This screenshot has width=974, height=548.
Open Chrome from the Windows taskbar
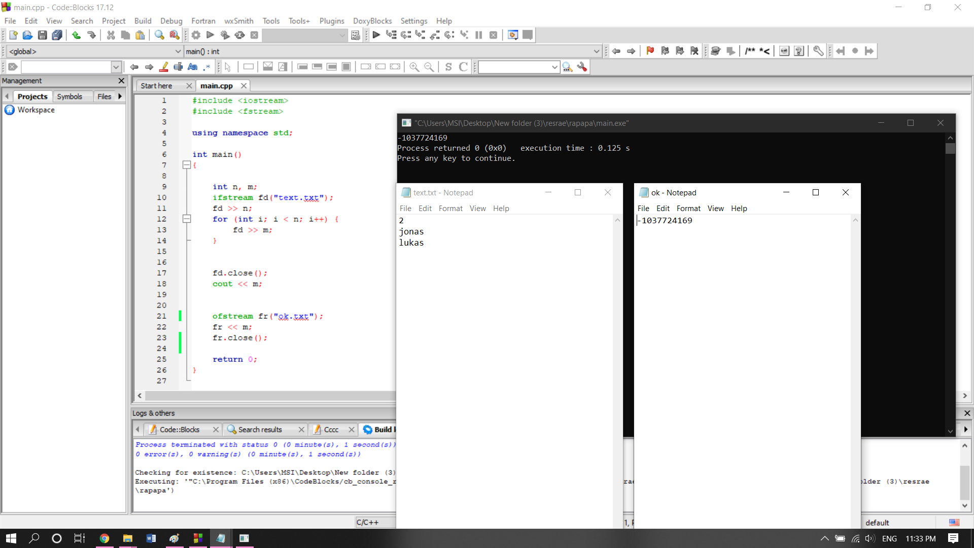tap(105, 538)
